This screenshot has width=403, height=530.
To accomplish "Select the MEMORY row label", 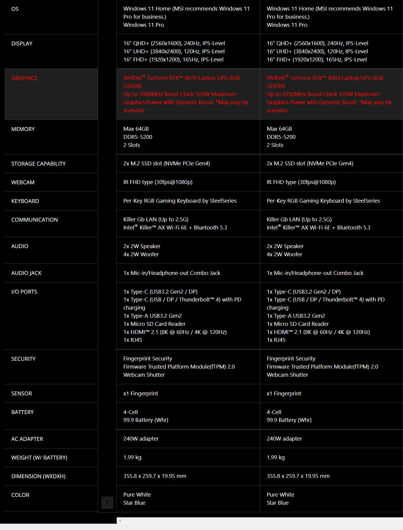I will coord(23,129).
